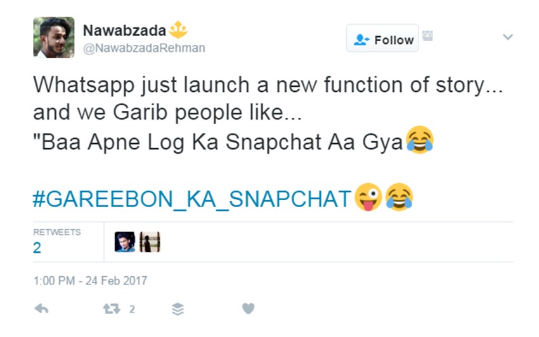Click the retweet count beside the retweet icon
The image size is (539, 337).
[x=132, y=309]
